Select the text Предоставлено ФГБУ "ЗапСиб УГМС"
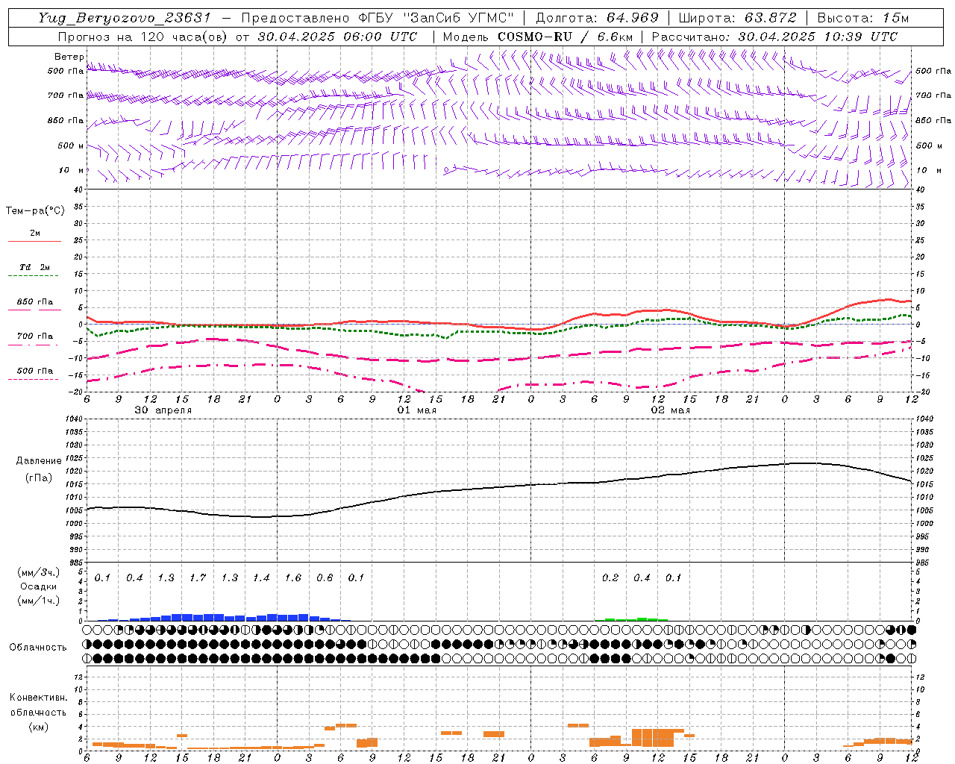 [x=378, y=18]
